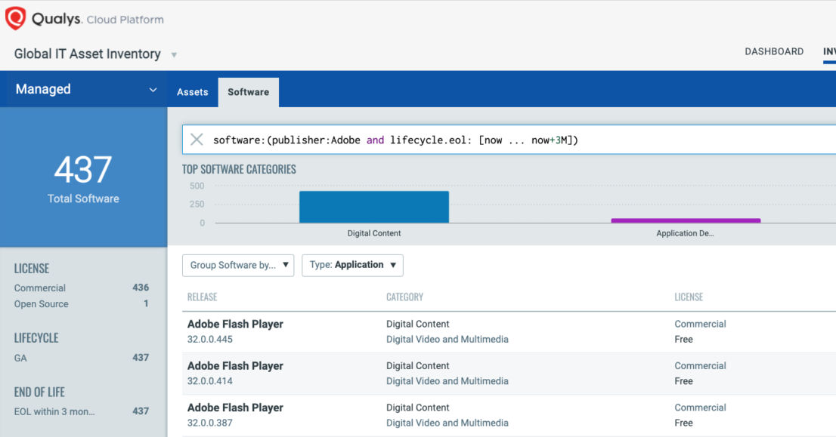836x437 pixels.
Task: Open the Type: Application dropdown
Action: (x=352, y=265)
